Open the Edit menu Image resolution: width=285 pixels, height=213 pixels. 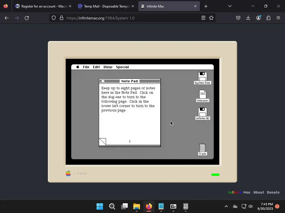tap(96, 67)
